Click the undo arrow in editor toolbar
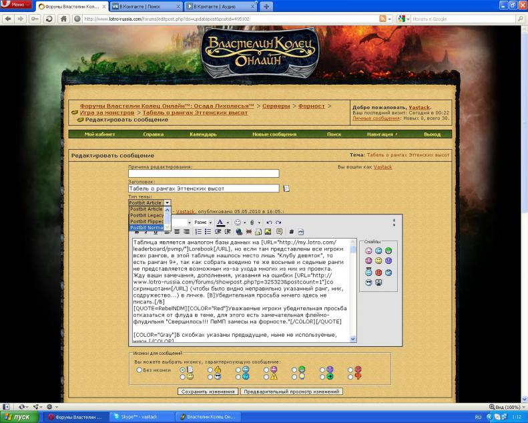This screenshot has height=423, width=528. [x=269, y=223]
